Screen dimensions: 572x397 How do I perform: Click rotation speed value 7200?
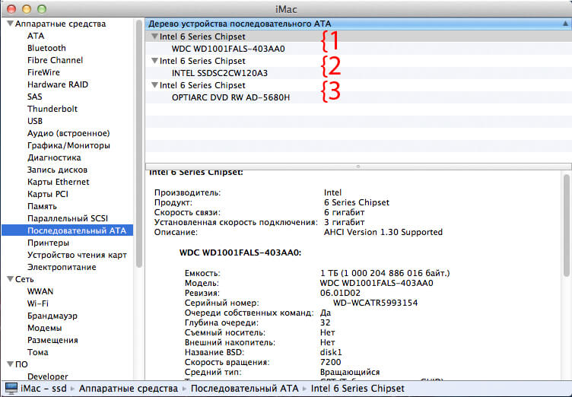click(x=331, y=362)
